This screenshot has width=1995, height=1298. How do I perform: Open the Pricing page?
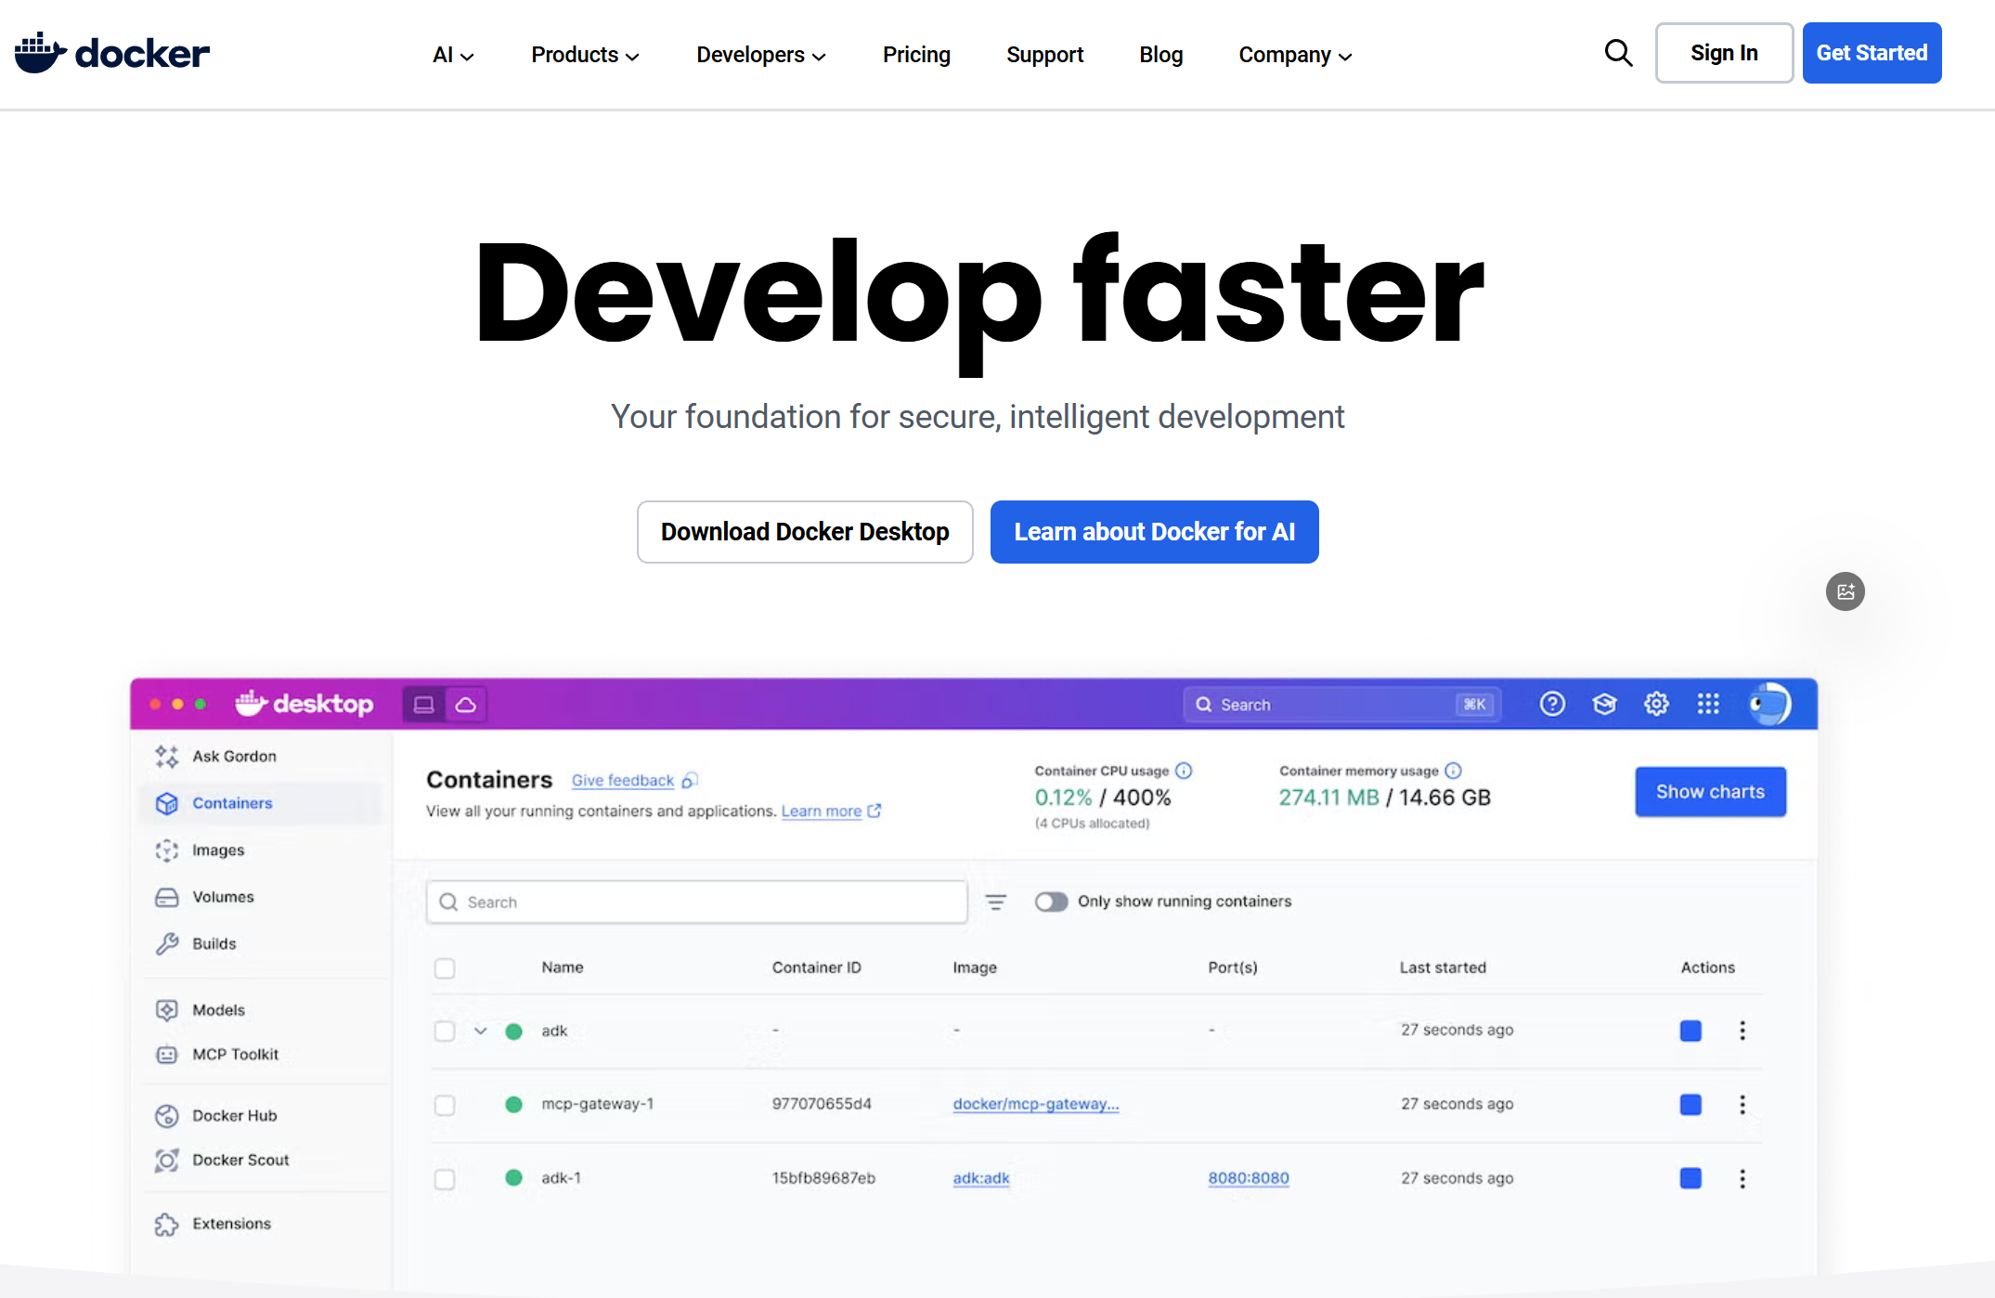[916, 55]
